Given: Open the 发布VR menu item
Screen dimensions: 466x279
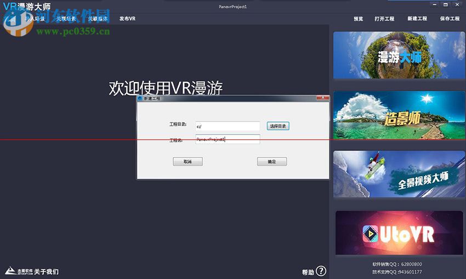Looking at the screenshot, I should (x=127, y=19).
